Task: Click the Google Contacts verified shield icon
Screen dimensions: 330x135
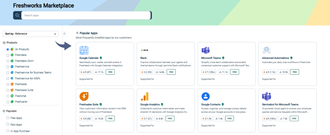Action: 223,104
